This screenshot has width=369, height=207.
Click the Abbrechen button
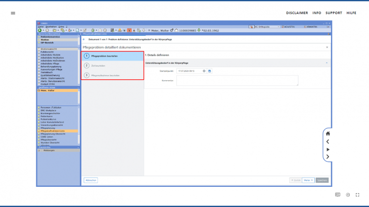click(x=90, y=180)
